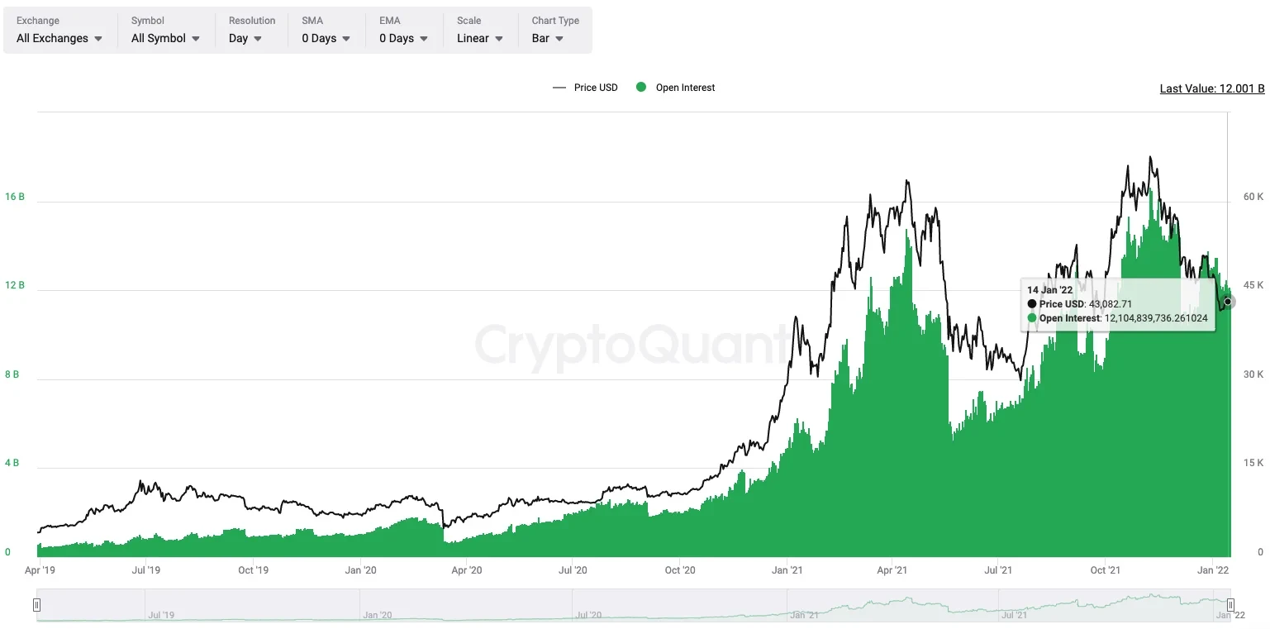Toggle the Open Interest legend series
Image resolution: width=1270 pixels, height=629 pixels.
click(x=676, y=88)
